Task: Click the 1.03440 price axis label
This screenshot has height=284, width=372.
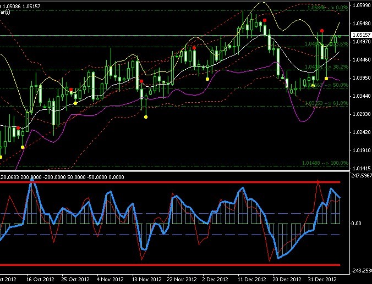Action: tap(362, 96)
